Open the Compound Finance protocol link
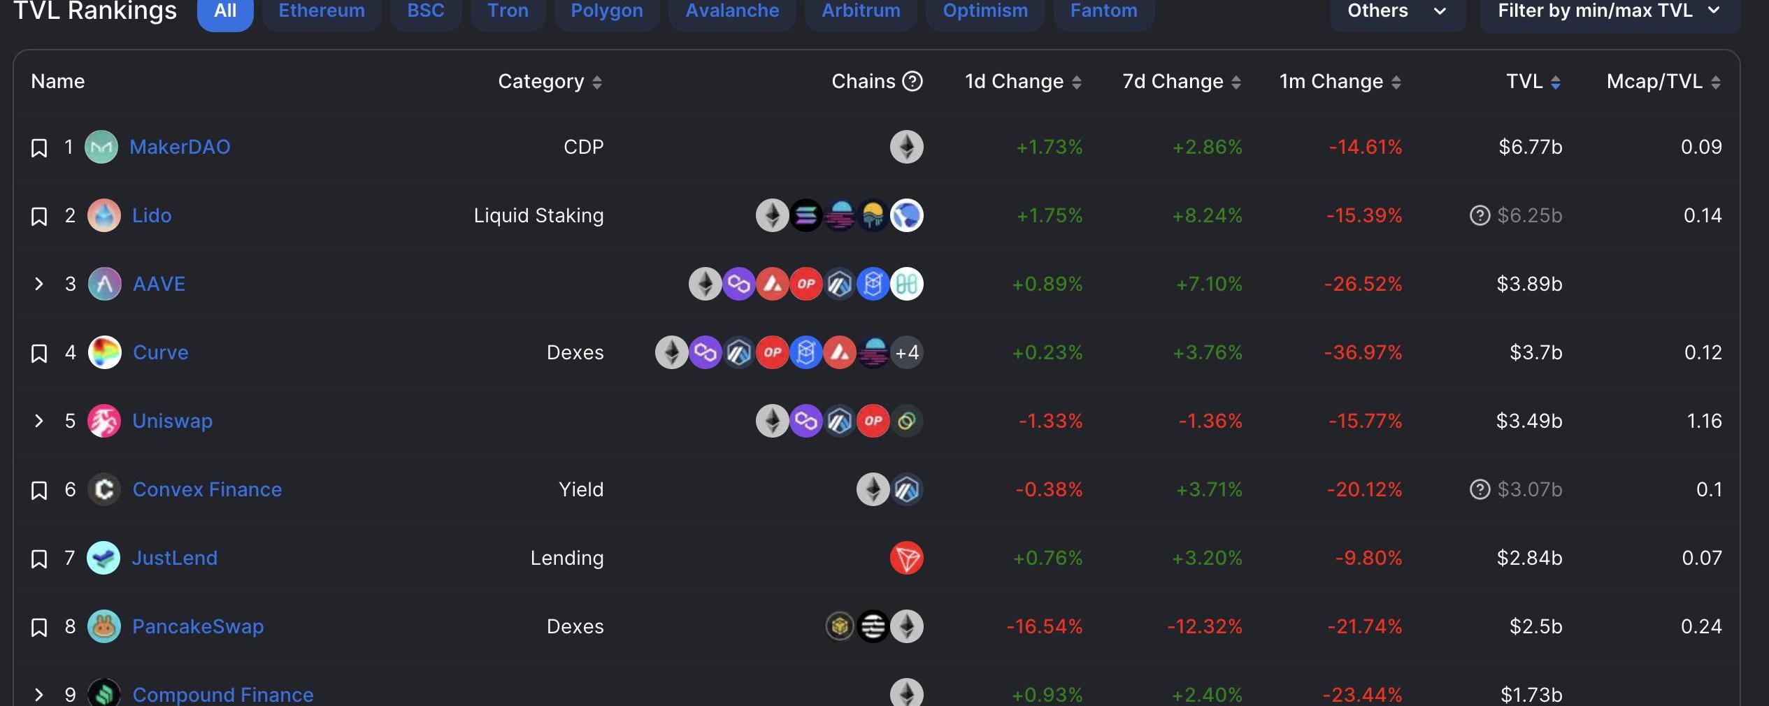 pyautogui.click(x=223, y=695)
